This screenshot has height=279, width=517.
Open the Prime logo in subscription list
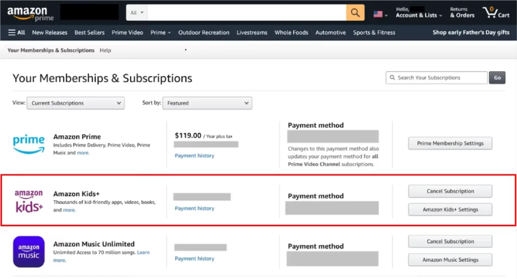(29, 144)
